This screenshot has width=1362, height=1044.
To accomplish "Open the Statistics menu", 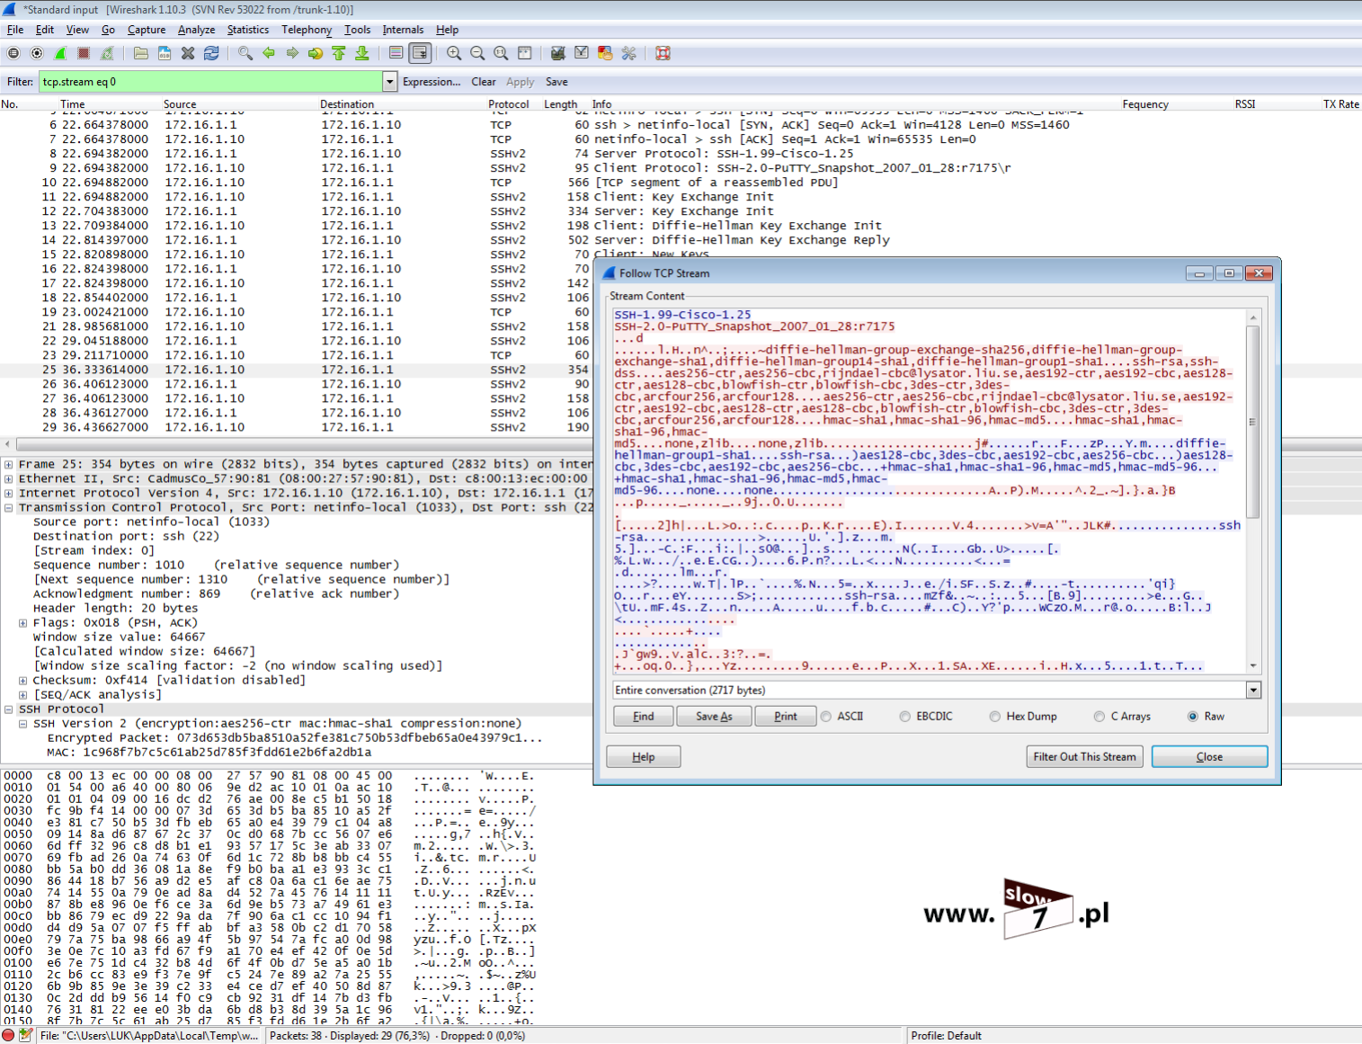I will [247, 30].
